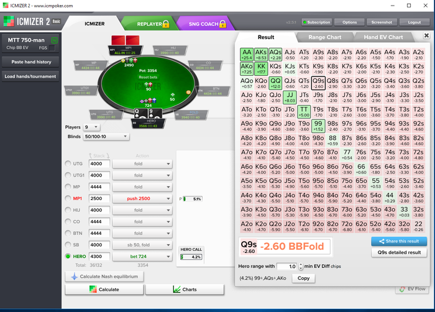Click the EV Flow arrows icon
Viewport: 435px width, 312px height.
pos(402,289)
